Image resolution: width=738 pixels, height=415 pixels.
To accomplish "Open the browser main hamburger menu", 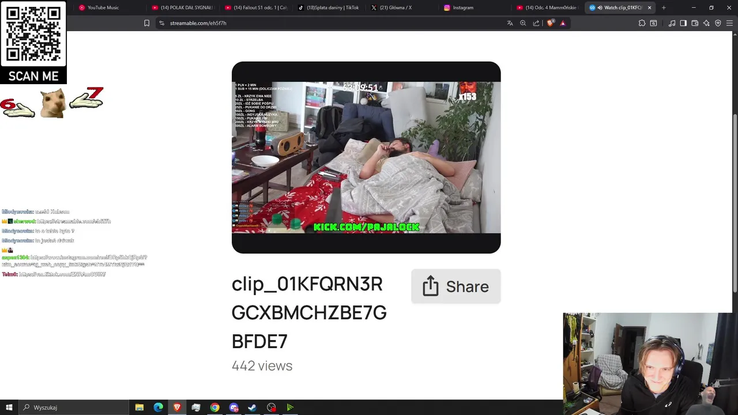I will tap(730, 23).
